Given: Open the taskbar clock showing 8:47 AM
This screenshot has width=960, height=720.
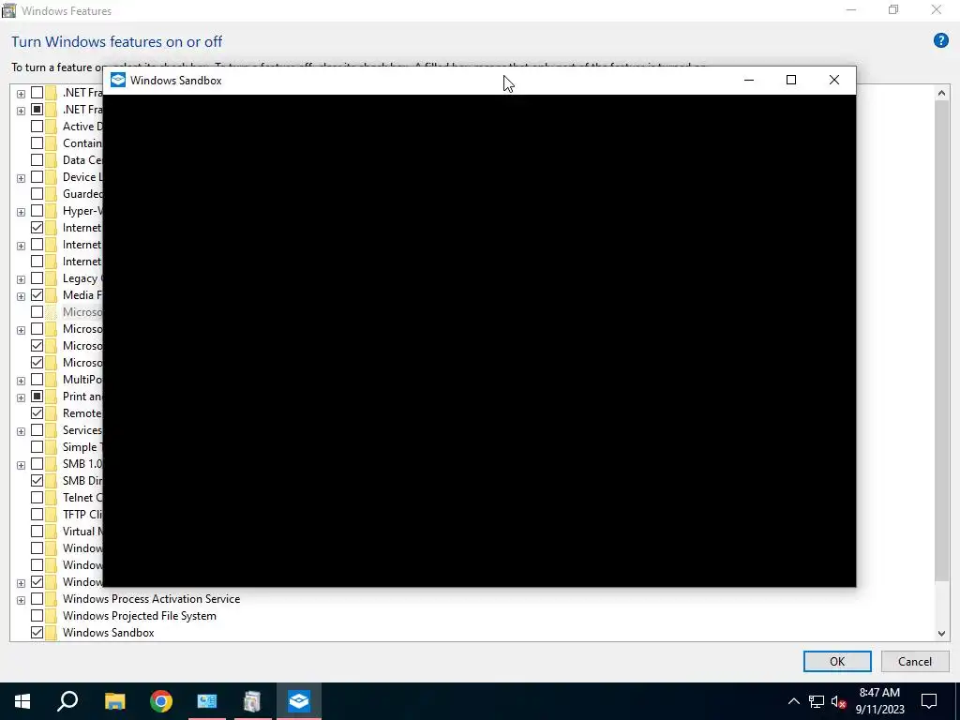Looking at the screenshot, I should click(x=879, y=701).
